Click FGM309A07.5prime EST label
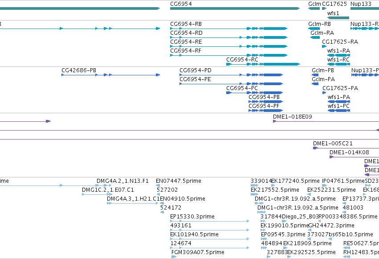Screen dimensions: 379x259 click(198, 252)
